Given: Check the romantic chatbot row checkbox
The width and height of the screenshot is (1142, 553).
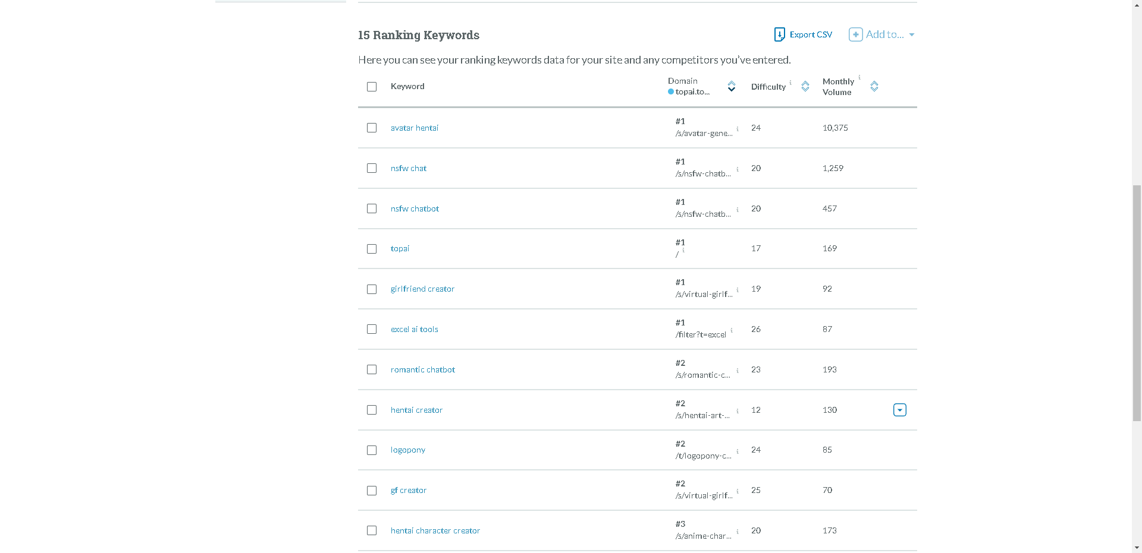Looking at the screenshot, I should pyautogui.click(x=372, y=369).
